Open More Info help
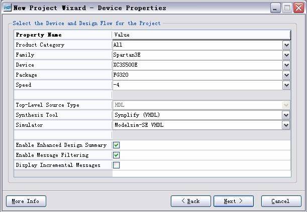This screenshot has height=212, width=307. (26, 201)
